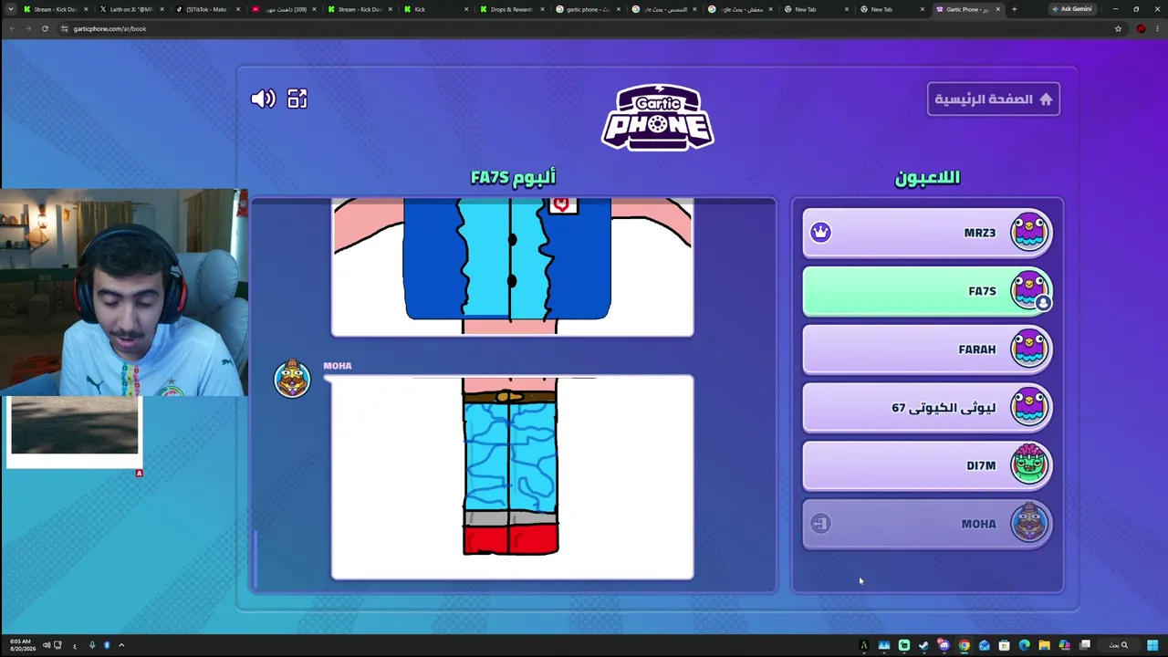Screen dimensions: 1168x657
Task: Select player ليوثي الكيوتي 67
Action: click(927, 408)
